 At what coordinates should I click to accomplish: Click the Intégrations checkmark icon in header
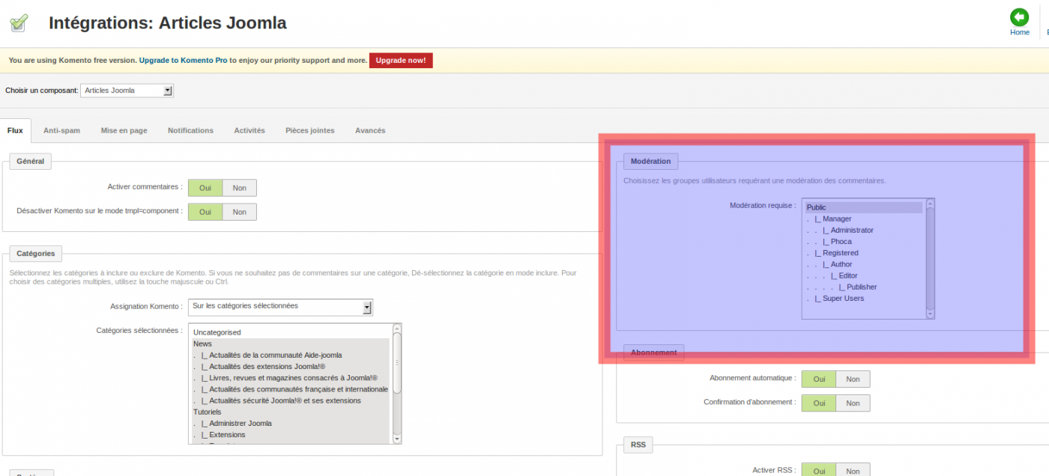(19, 22)
